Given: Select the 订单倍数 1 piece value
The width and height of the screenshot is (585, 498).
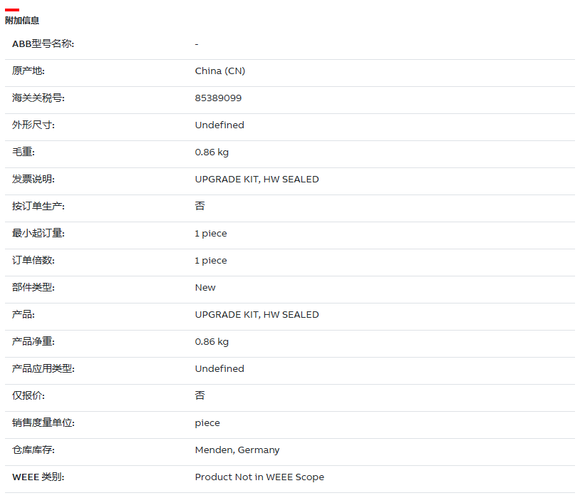Looking at the screenshot, I should pyautogui.click(x=210, y=261).
